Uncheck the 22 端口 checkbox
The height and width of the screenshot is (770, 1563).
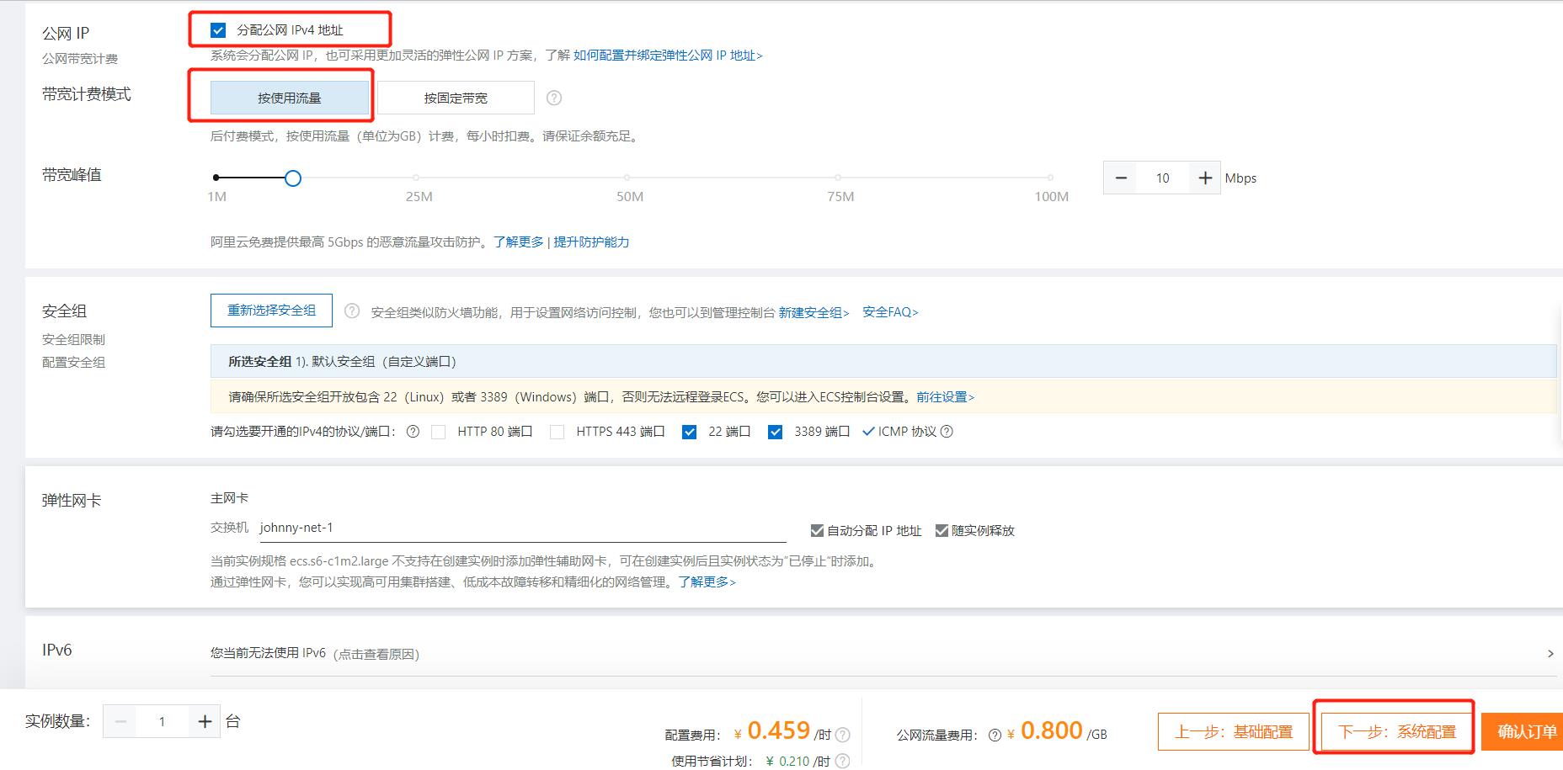point(689,433)
